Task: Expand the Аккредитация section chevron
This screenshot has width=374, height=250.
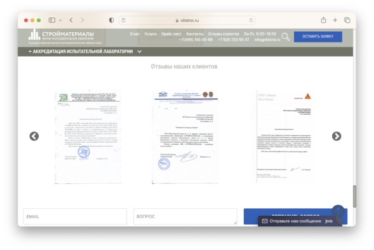Action: tap(140, 52)
